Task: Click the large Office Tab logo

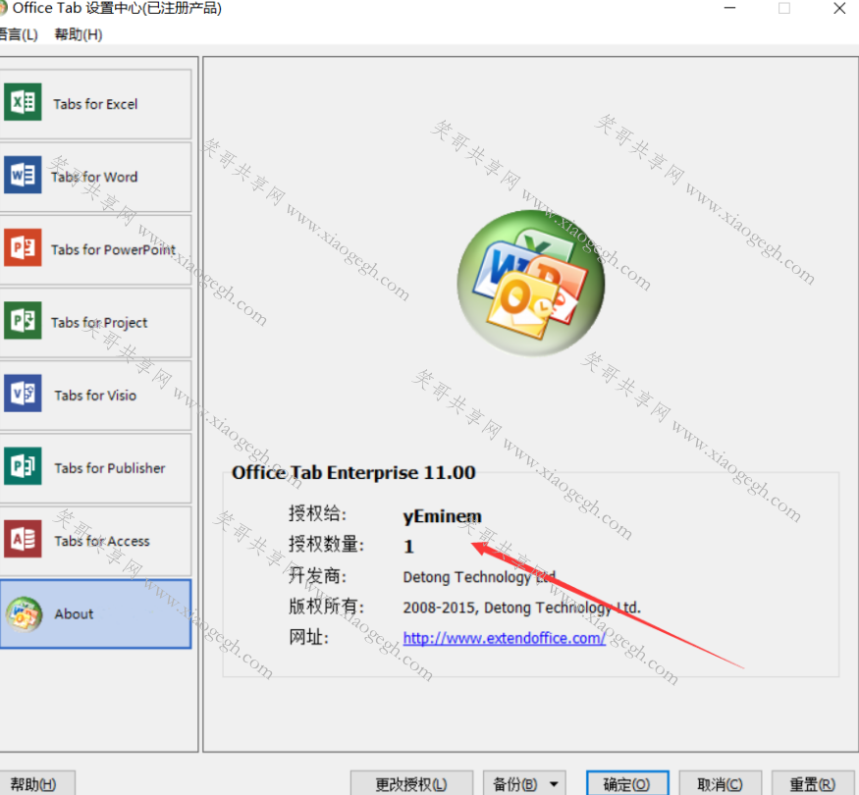Action: [x=530, y=283]
